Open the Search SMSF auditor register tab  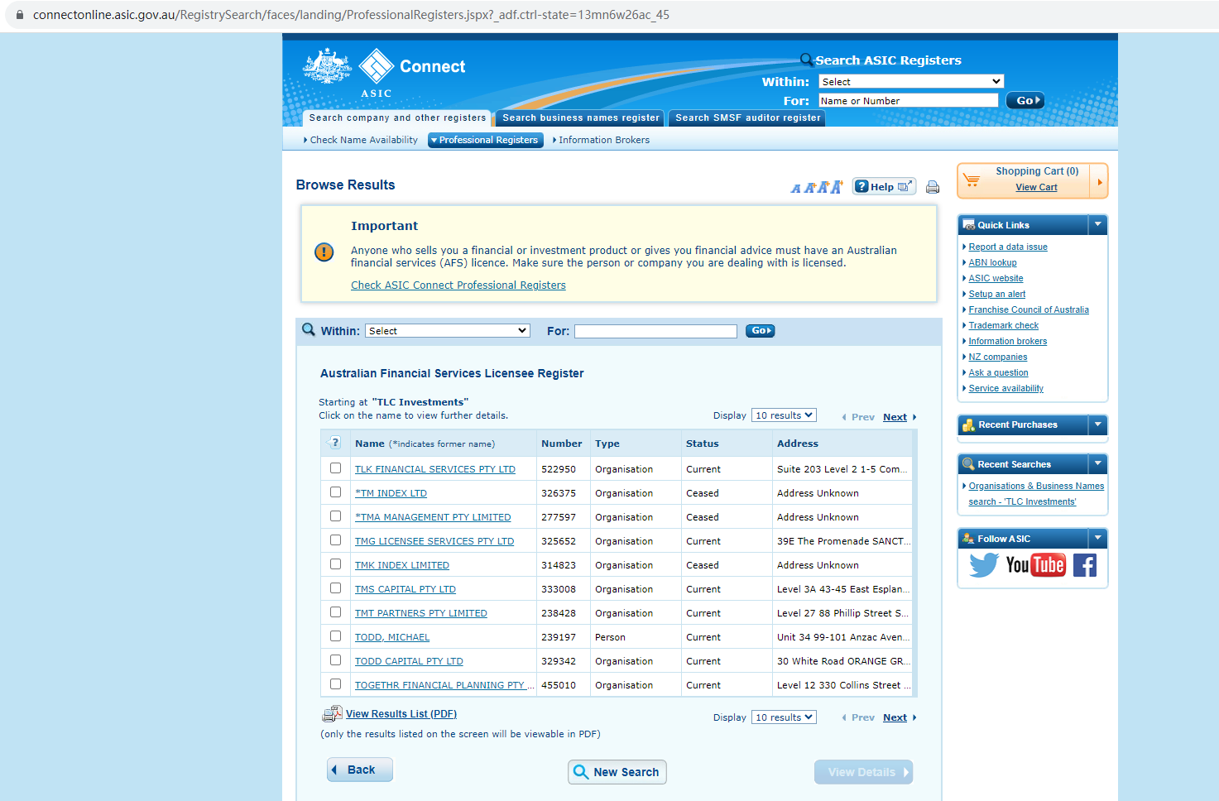point(747,118)
